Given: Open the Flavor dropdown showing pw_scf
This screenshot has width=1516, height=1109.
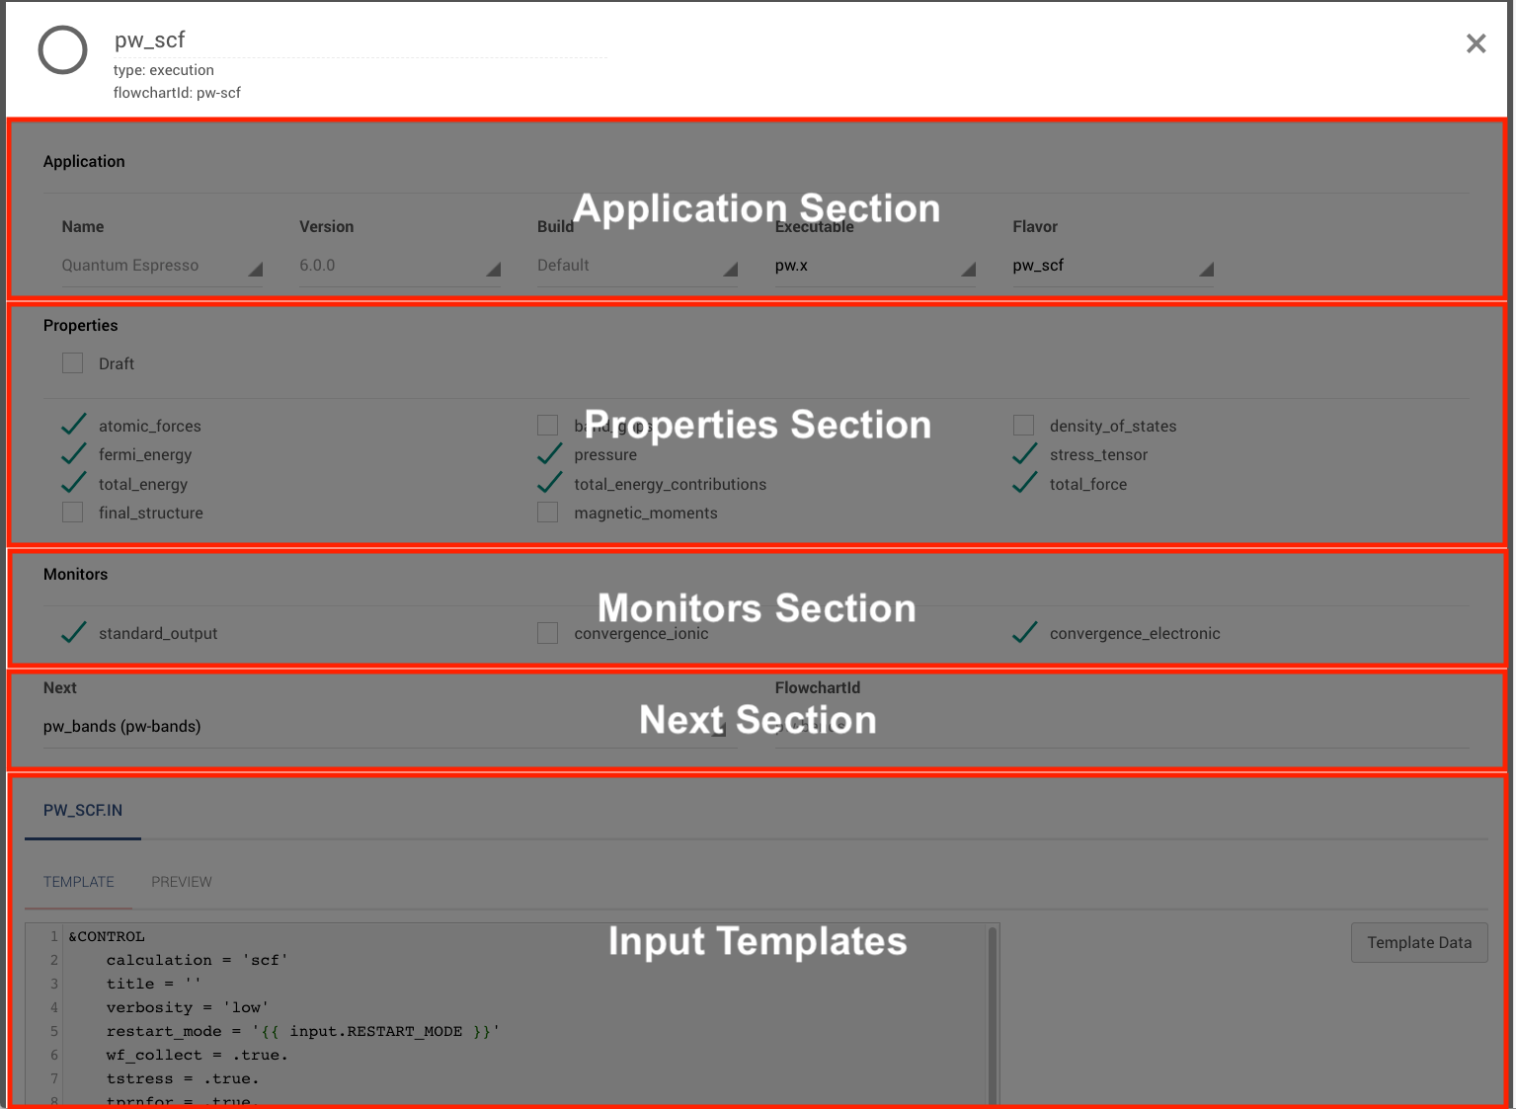Looking at the screenshot, I should coord(1112,265).
